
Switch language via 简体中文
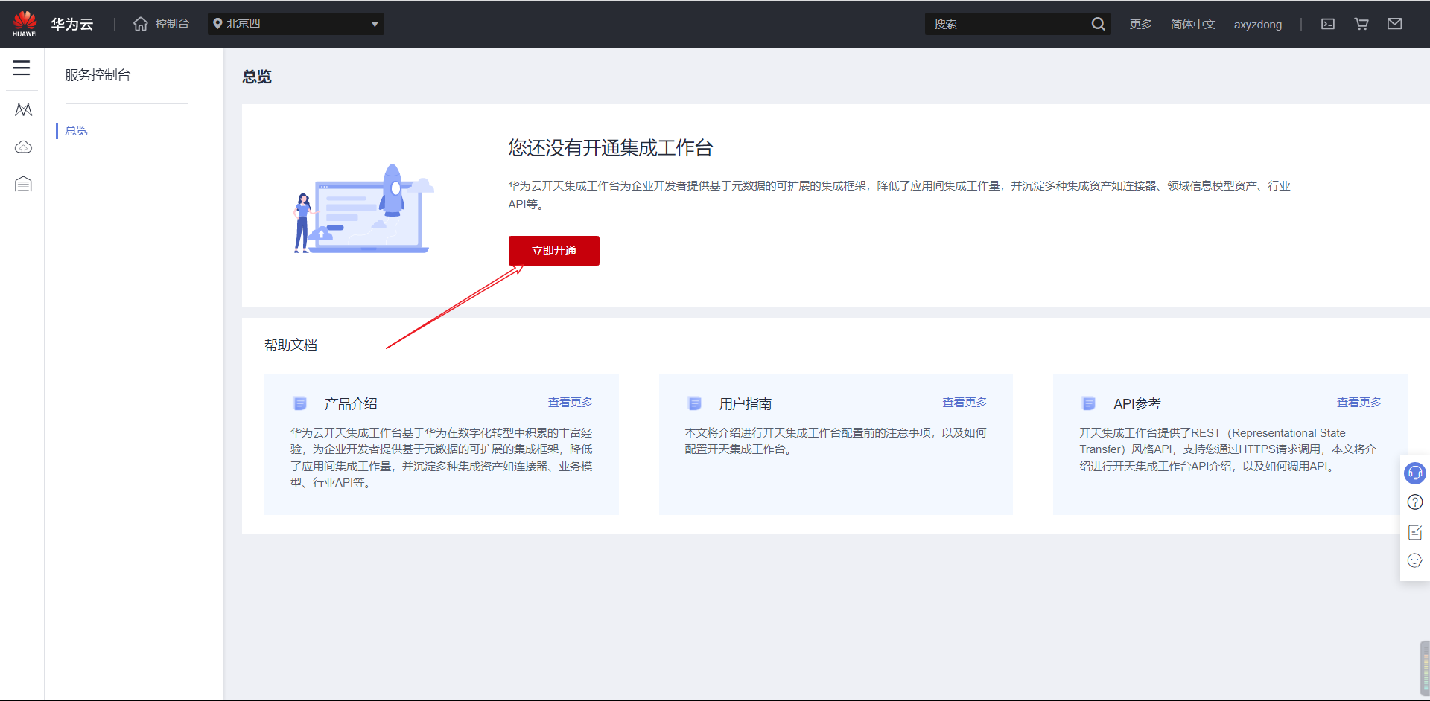(x=1192, y=24)
